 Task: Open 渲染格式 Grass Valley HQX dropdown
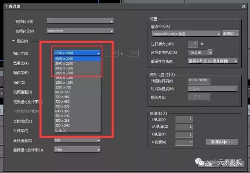186,34
